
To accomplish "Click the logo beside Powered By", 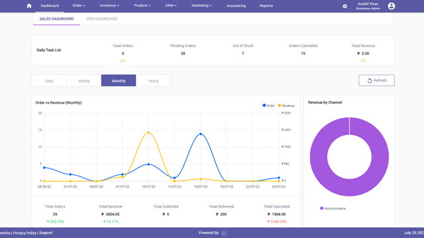I will pyautogui.click(x=224, y=233).
